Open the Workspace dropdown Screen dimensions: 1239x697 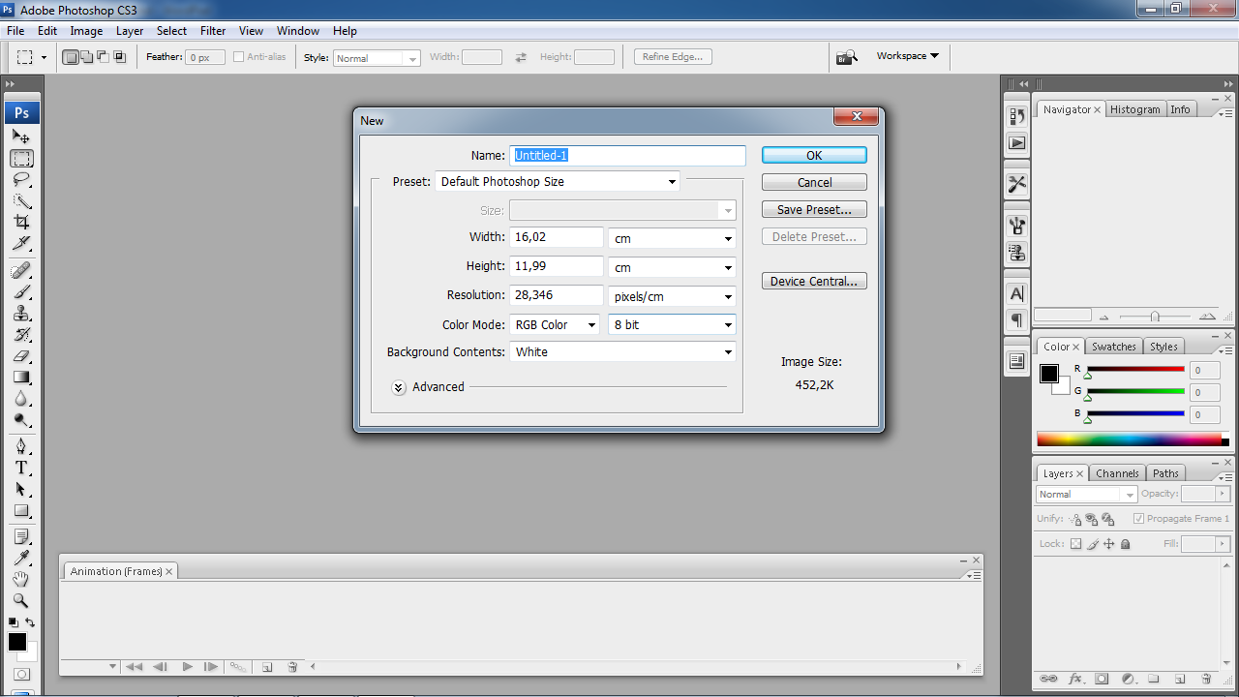tap(908, 56)
